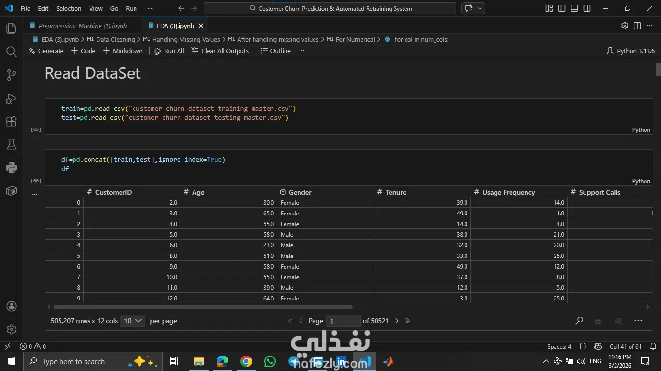661x371 pixels.
Task: Jump to the last page of the table
Action: 407,321
